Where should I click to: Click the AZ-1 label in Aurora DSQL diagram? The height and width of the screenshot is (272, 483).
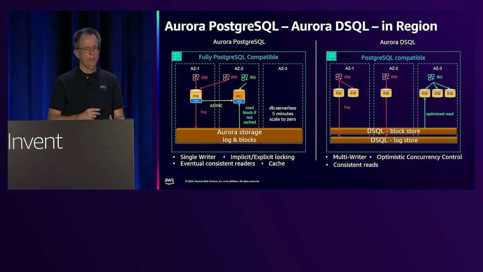[x=349, y=69]
